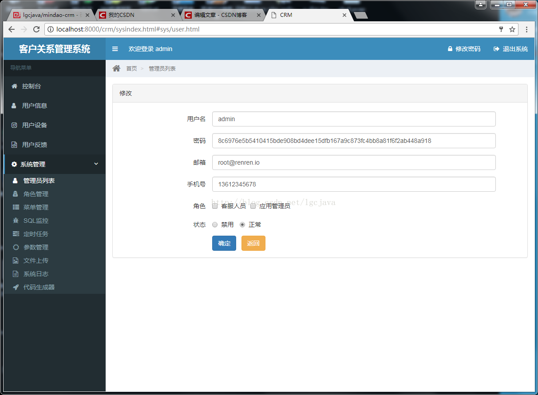Click Chrome user profile button in title bar
The width and height of the screenshot is (538, 395).
click(481, 4)
